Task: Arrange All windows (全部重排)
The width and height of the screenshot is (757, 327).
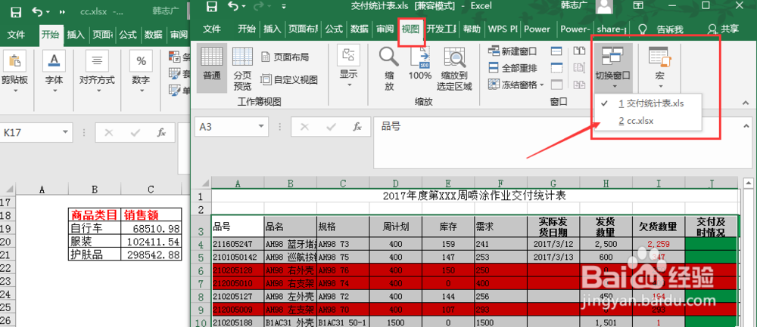Action: [512, 68]
